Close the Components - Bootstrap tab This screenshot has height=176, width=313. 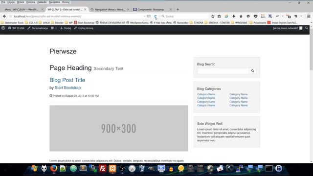171,9
